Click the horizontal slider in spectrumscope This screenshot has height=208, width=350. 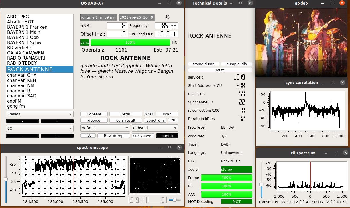pos(175,200)
